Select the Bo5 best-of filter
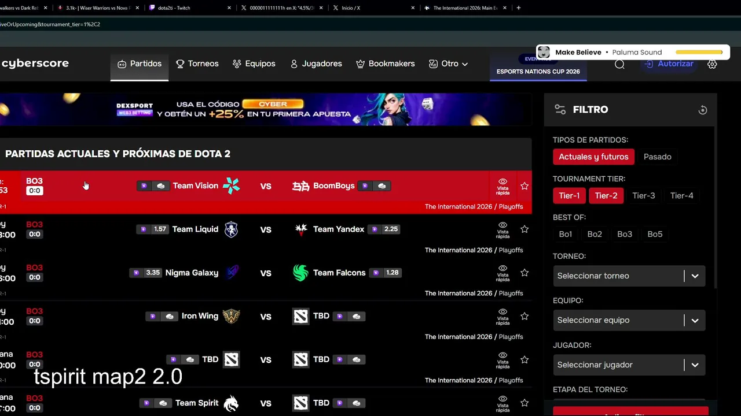Image resolution: width=741 pixels, height=416 pixels. (655, 234)
